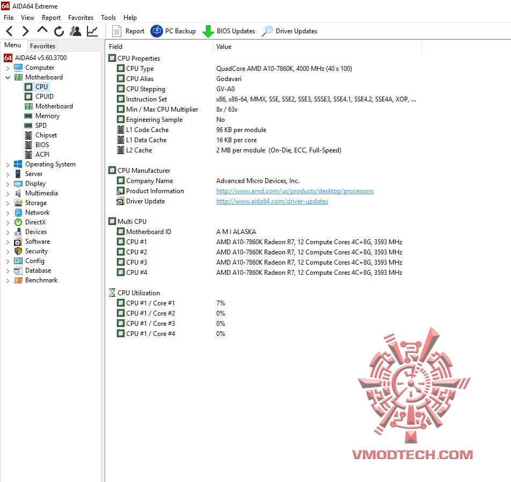Click the Benchmark icon in the tree

pos(18,280)
